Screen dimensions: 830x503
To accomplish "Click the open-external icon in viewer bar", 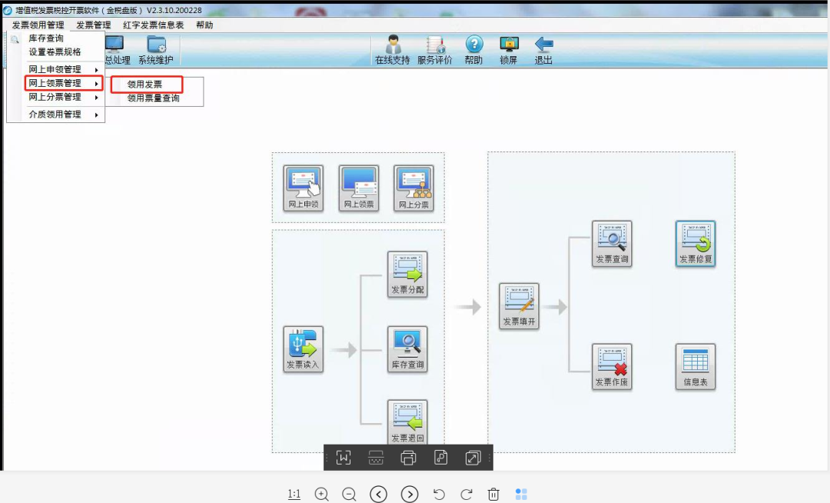I will [473, 458].
